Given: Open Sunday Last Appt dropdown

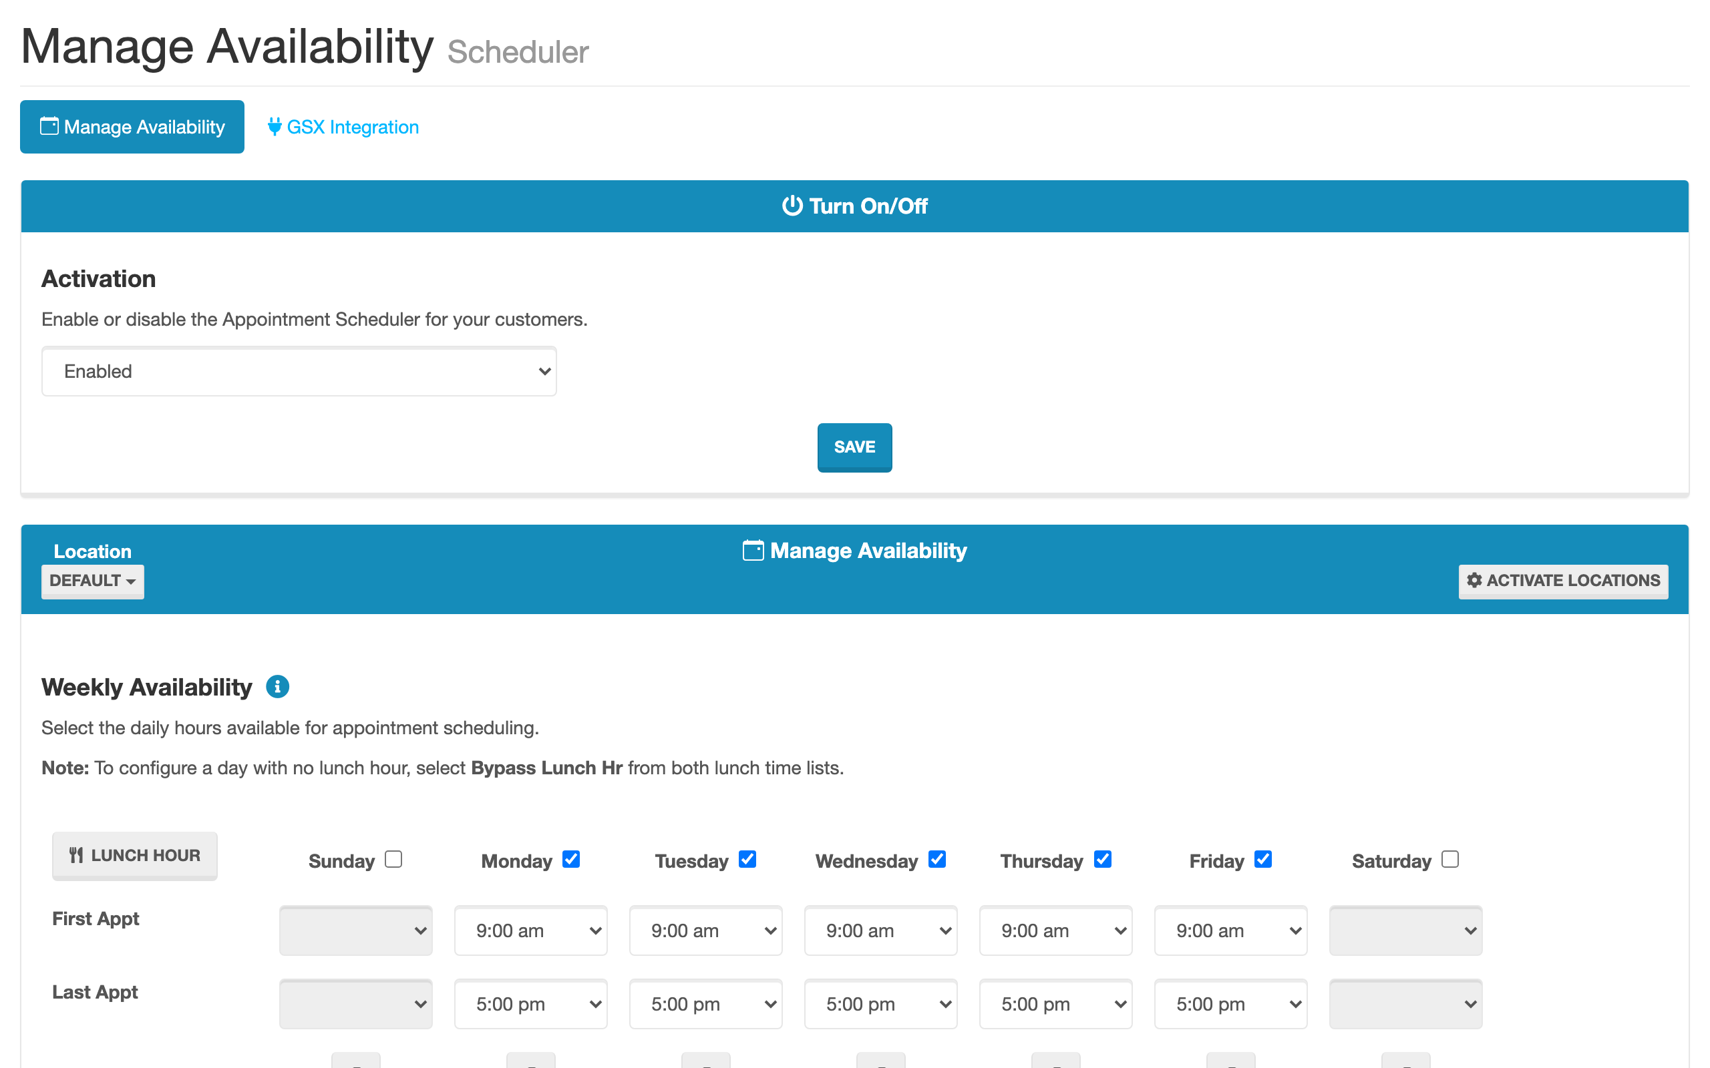Looking at the screenshot, I should click(355, 1004).
